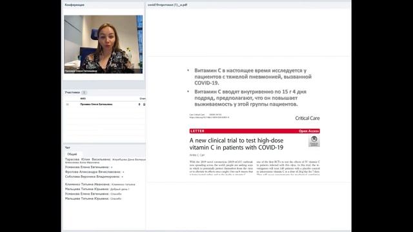
Task: Click the Open Access label on the red banner
Action: click(x=309, y=131)
